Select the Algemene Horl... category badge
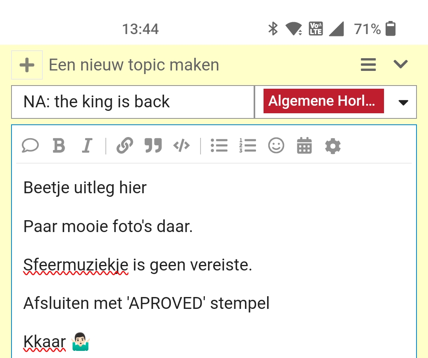 [x=323, y=101]
